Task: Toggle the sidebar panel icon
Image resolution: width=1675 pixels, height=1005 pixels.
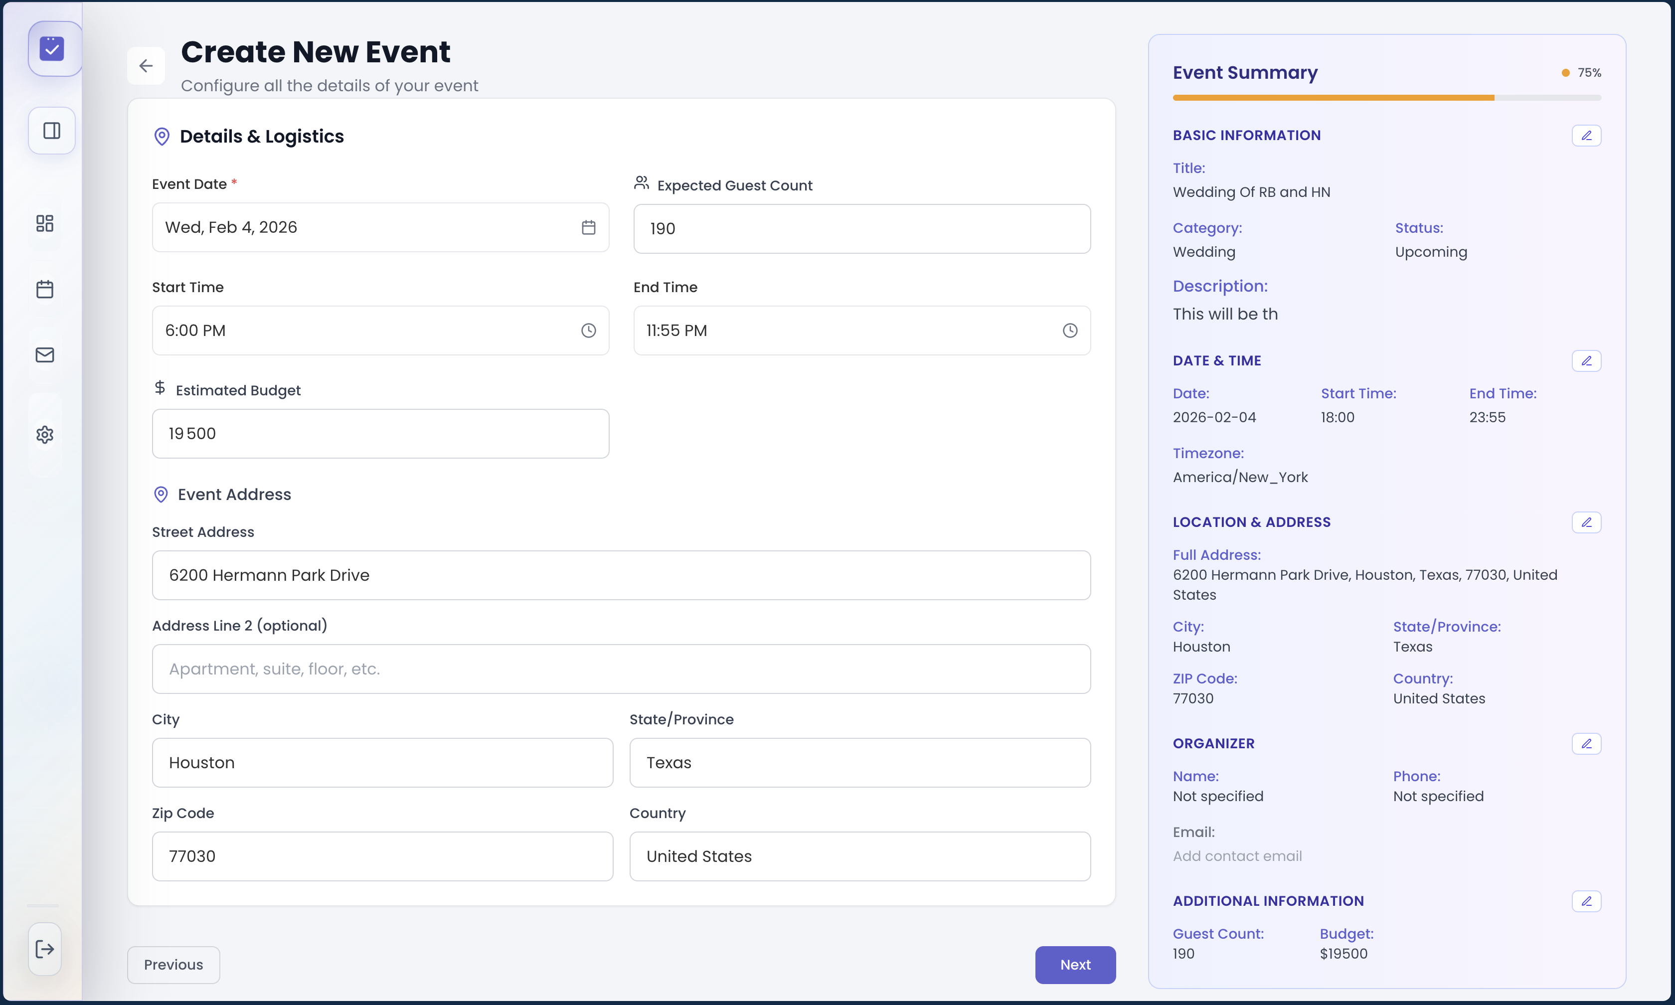Action: [52, 131]
